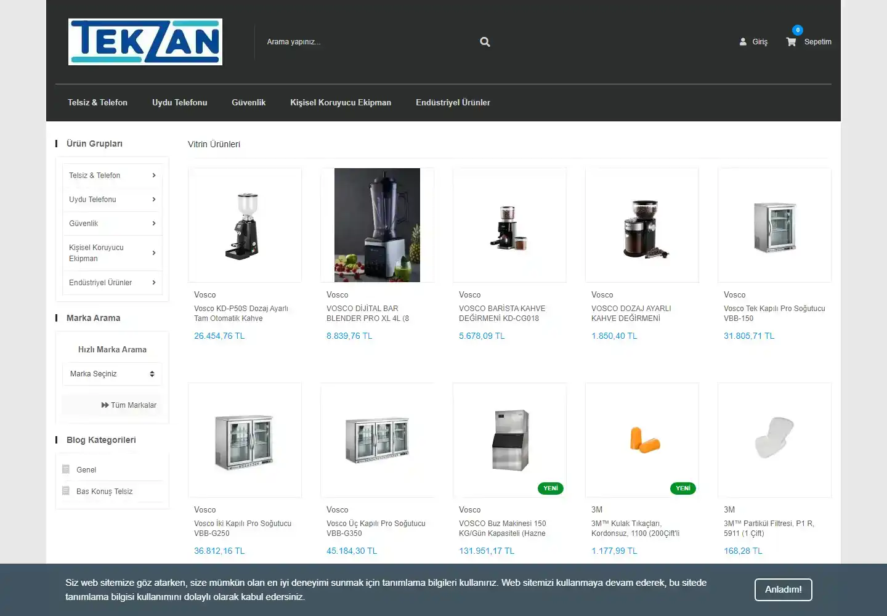Image resolution: width=887 pixels, height=616 pixels.
Task: Click the 1.850,40 TL price
Action: coord(614,336)
